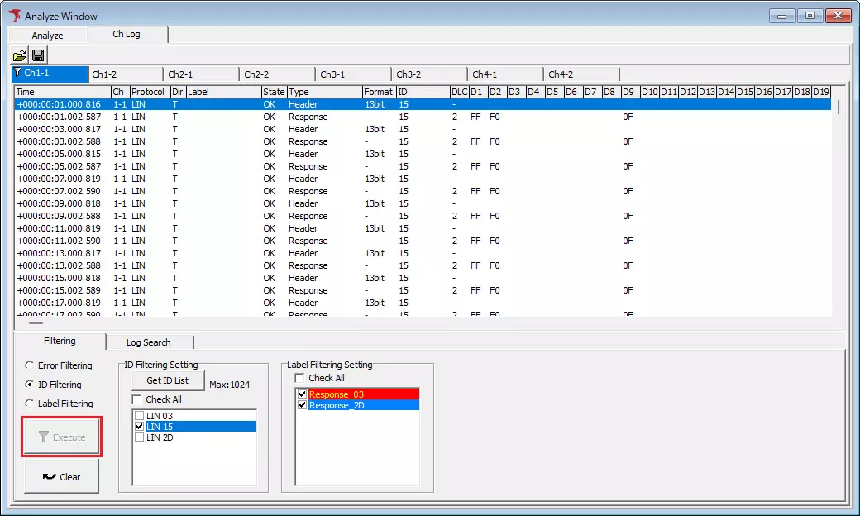Uncheck the Response_03 label checkbox
This screenshot has height=516, width=860.
pos(302,394)
